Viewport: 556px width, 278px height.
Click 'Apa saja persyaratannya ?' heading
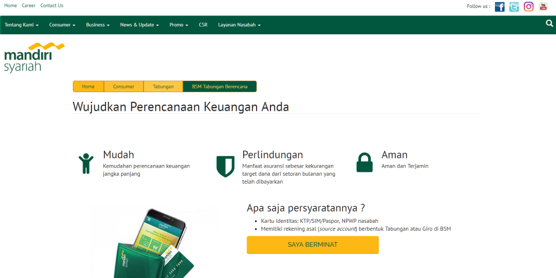point(306,208)
